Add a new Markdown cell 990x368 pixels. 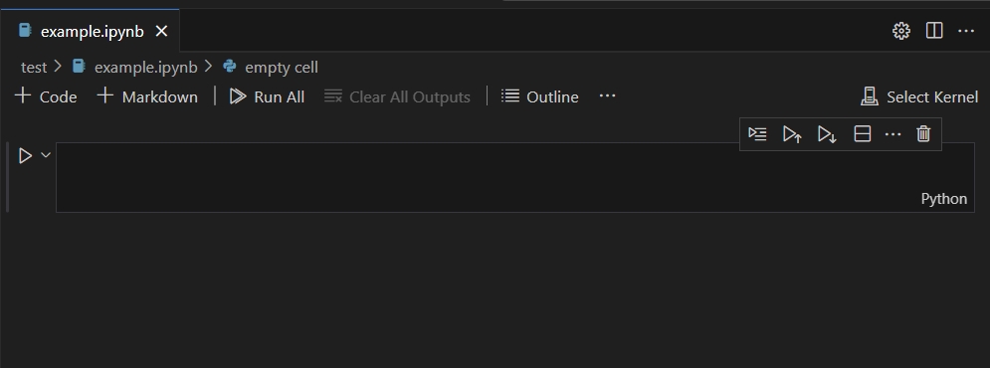tap(147, 96)
